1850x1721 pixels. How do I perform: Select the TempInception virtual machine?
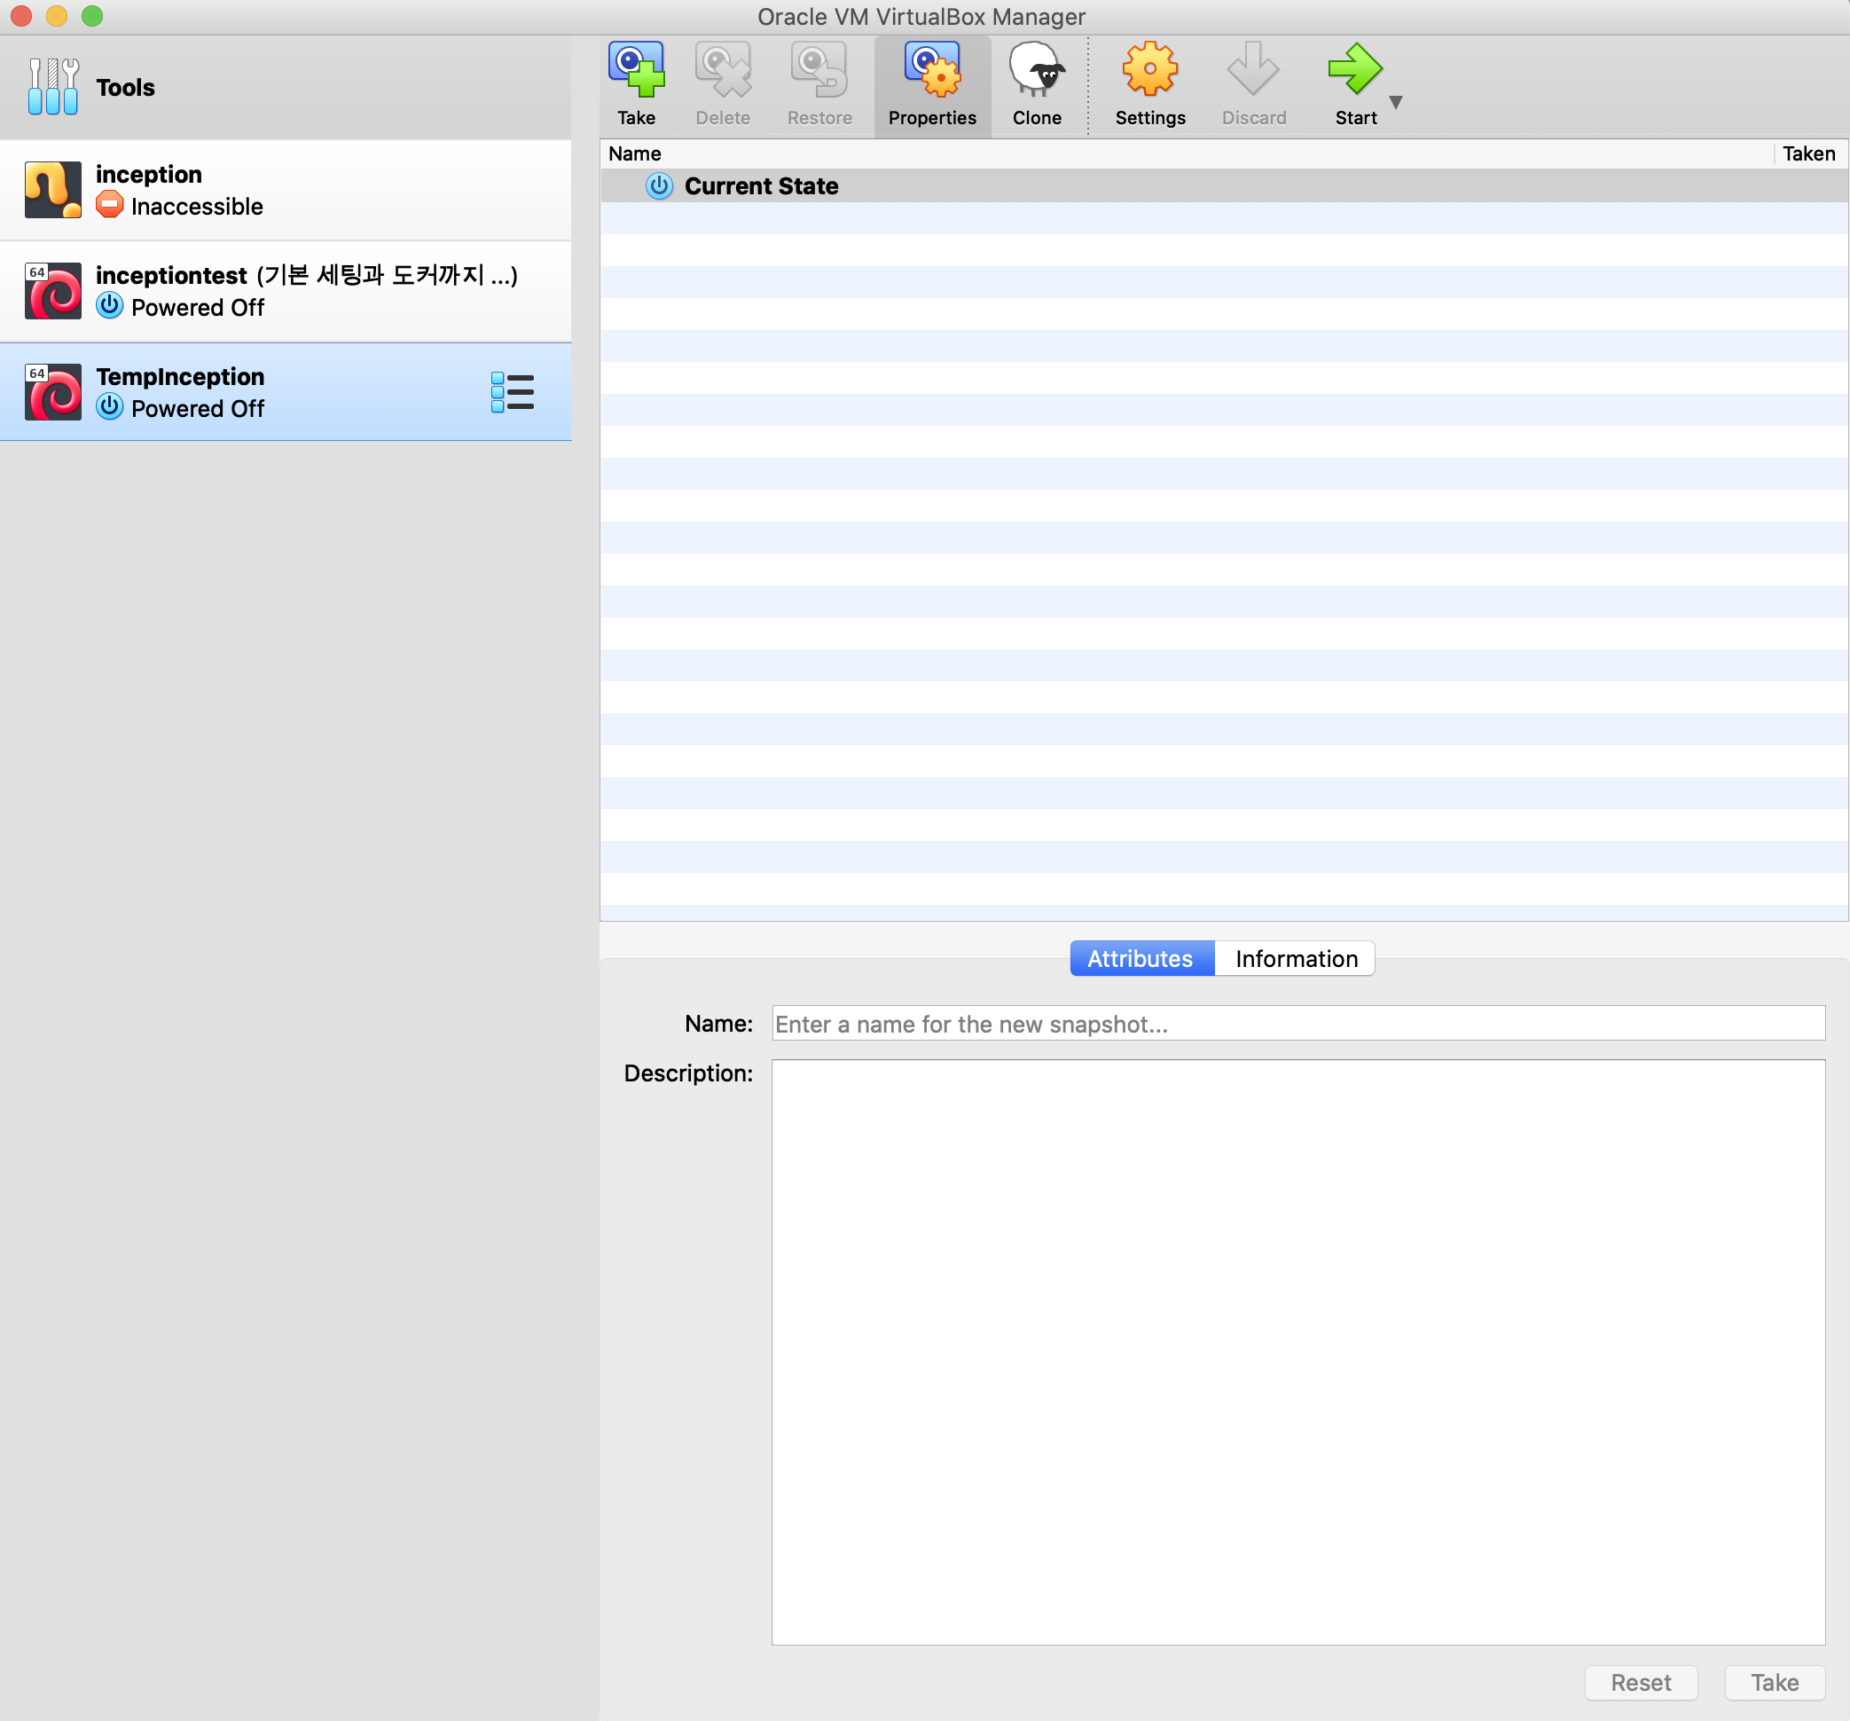[x=286, y=392]
